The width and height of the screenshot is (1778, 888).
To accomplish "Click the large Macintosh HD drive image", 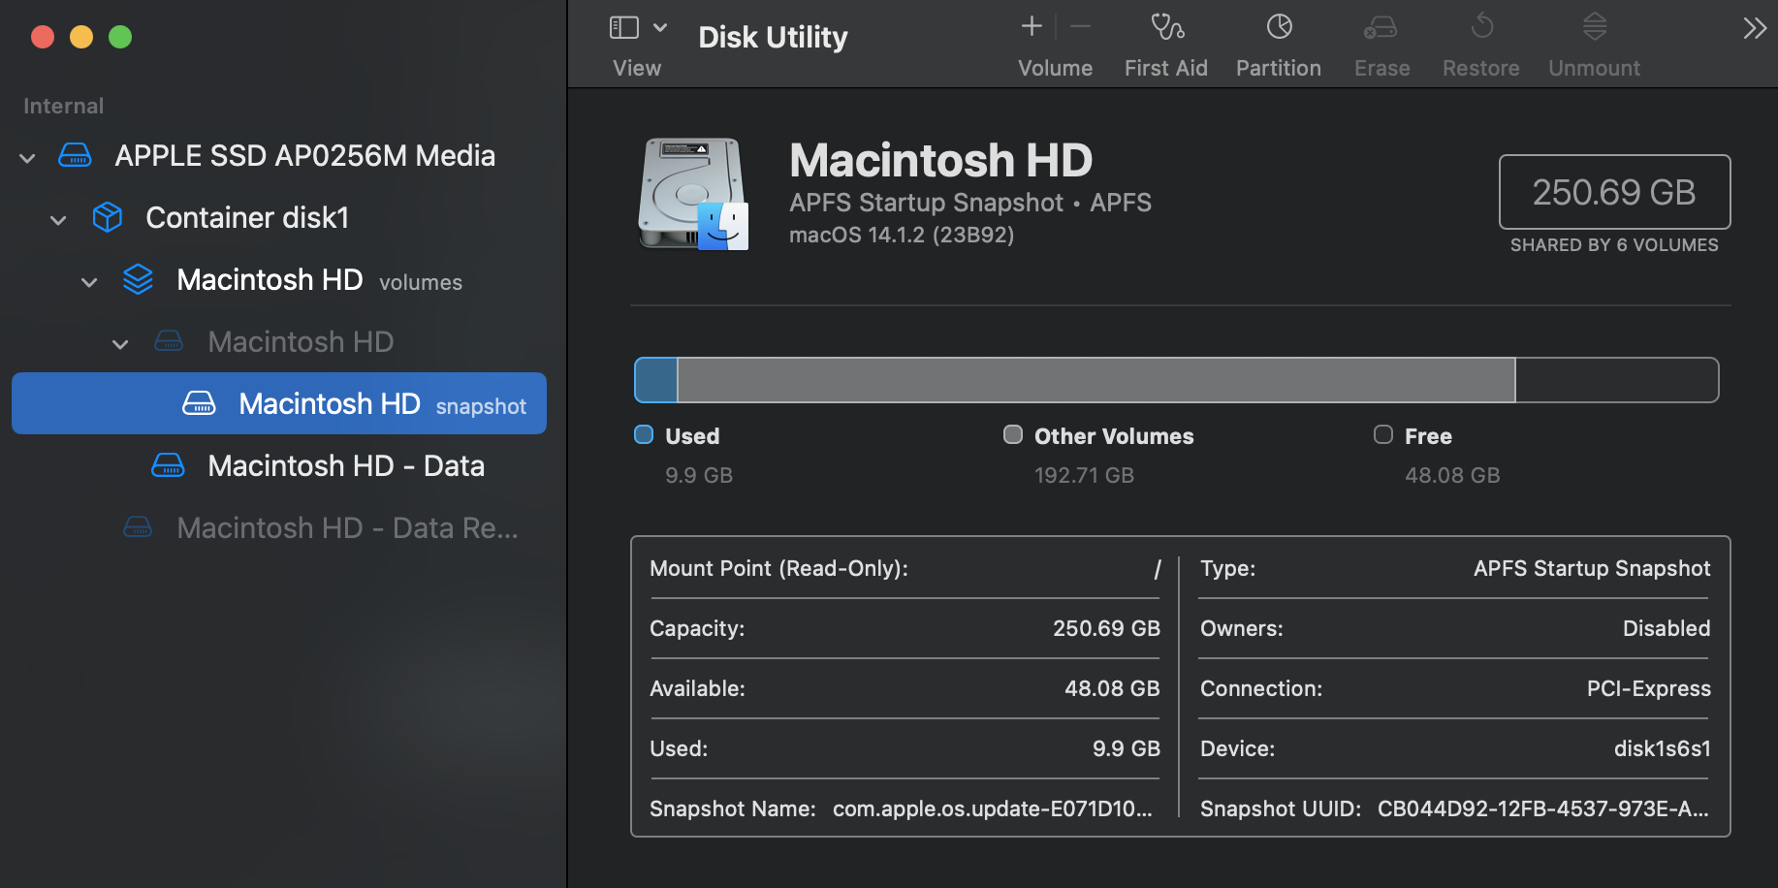I will pyautogui.click(x=693, y=194).
